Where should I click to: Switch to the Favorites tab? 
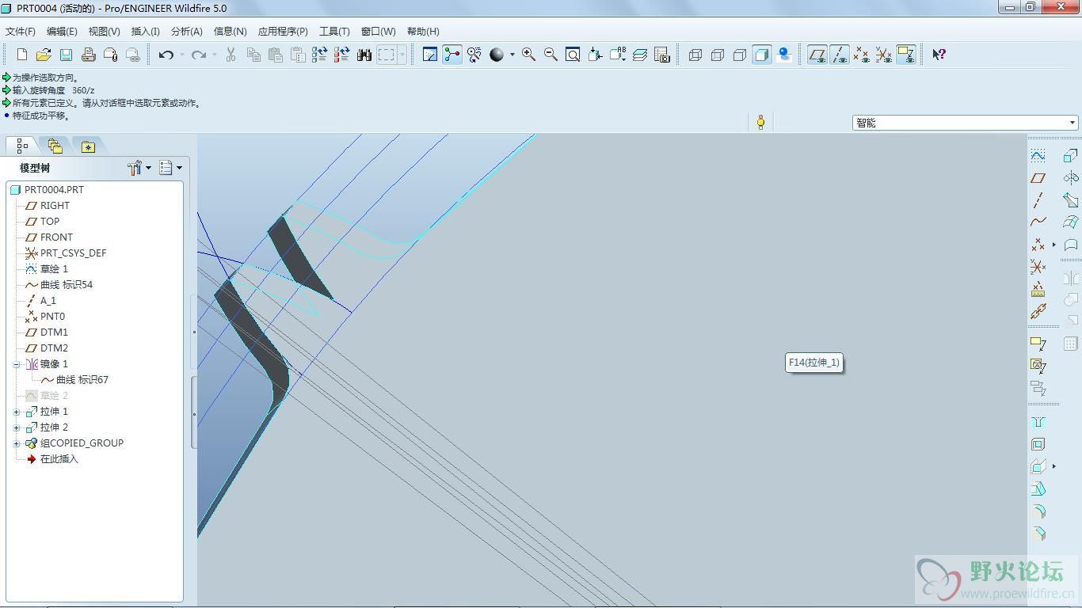click(88, 146)
